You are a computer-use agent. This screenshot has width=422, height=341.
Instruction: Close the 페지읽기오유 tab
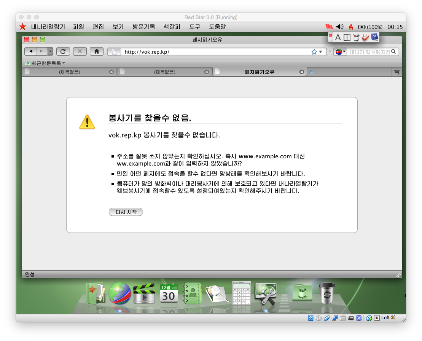302,72
